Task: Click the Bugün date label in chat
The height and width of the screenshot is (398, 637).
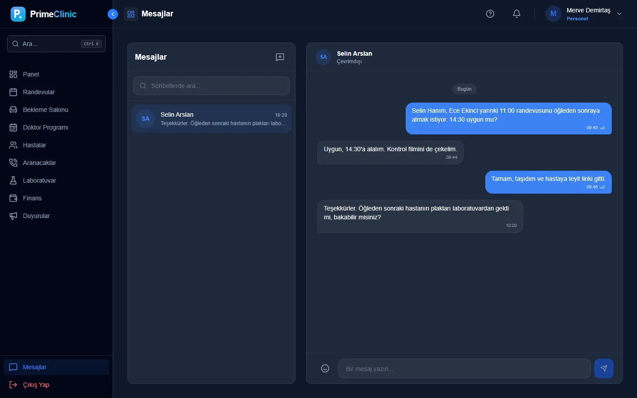Action: (464, 89)
